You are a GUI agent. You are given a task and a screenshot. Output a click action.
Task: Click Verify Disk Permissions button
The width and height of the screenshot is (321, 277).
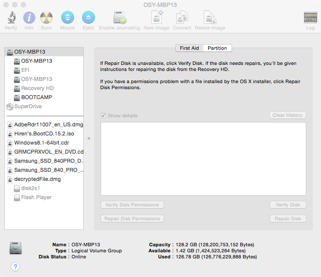coord(132,205)
